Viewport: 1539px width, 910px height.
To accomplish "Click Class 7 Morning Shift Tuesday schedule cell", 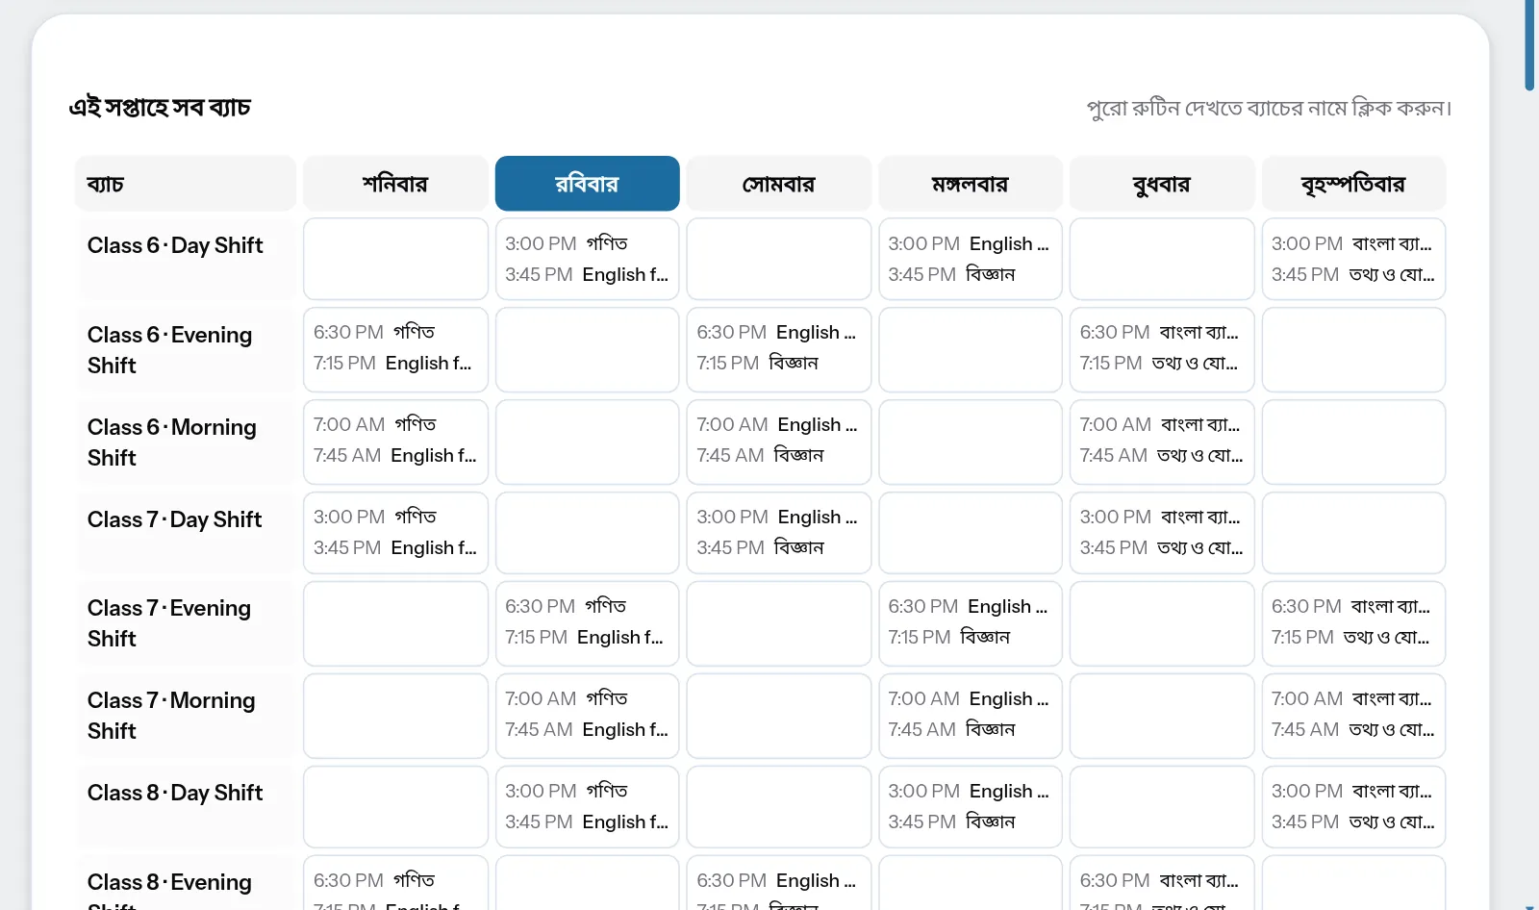I will point(971,716).
